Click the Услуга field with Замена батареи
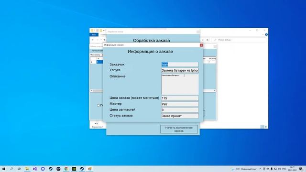Image resolution: width=306 pixels, height=172 pixels. coord(180,70)
